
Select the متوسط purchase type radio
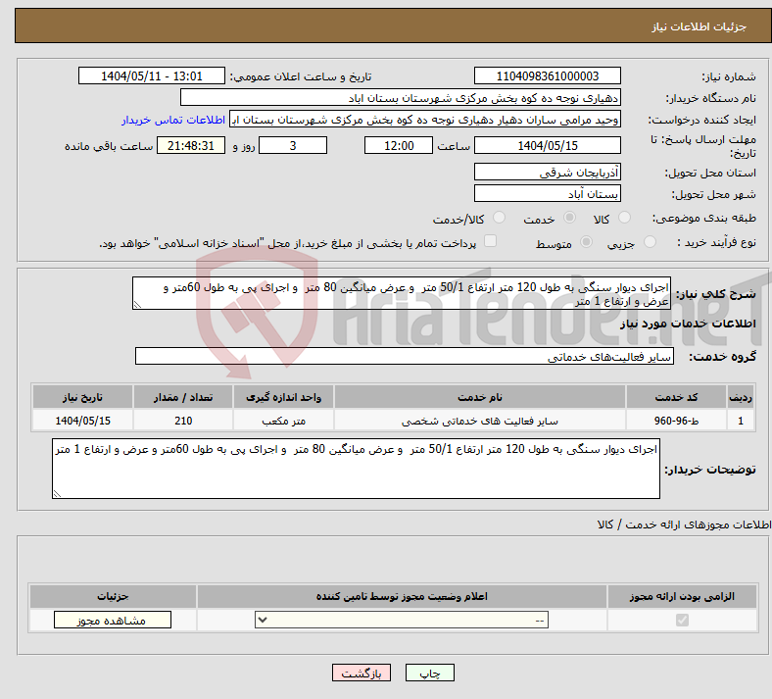tap(586, 241)
